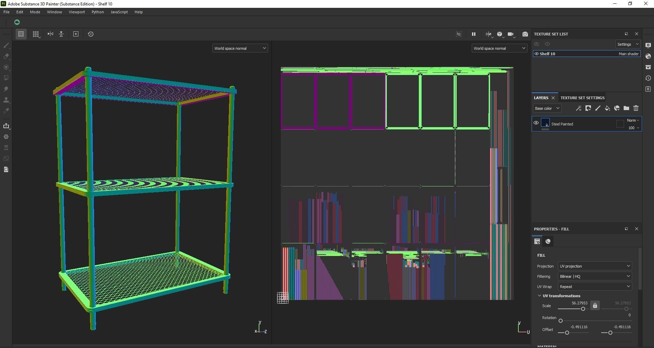Add an effect with the magic wand icon
654x348 pixels.
tap(579, 108)
